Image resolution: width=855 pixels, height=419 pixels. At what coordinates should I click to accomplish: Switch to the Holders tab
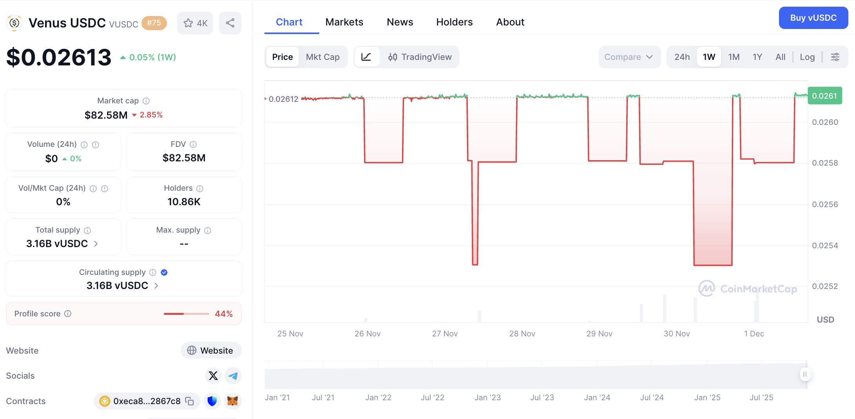click(454, 22)
